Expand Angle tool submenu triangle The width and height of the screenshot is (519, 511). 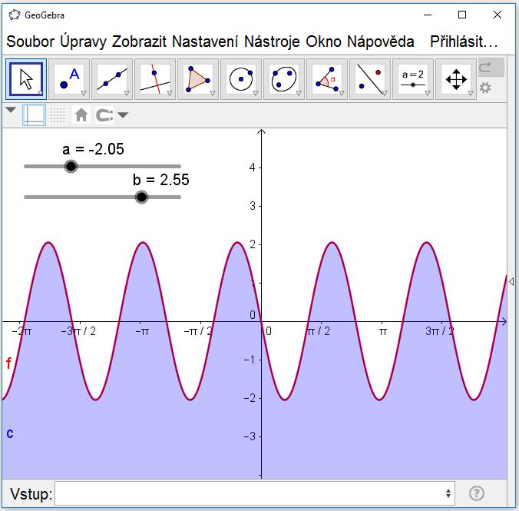[342, 93]
